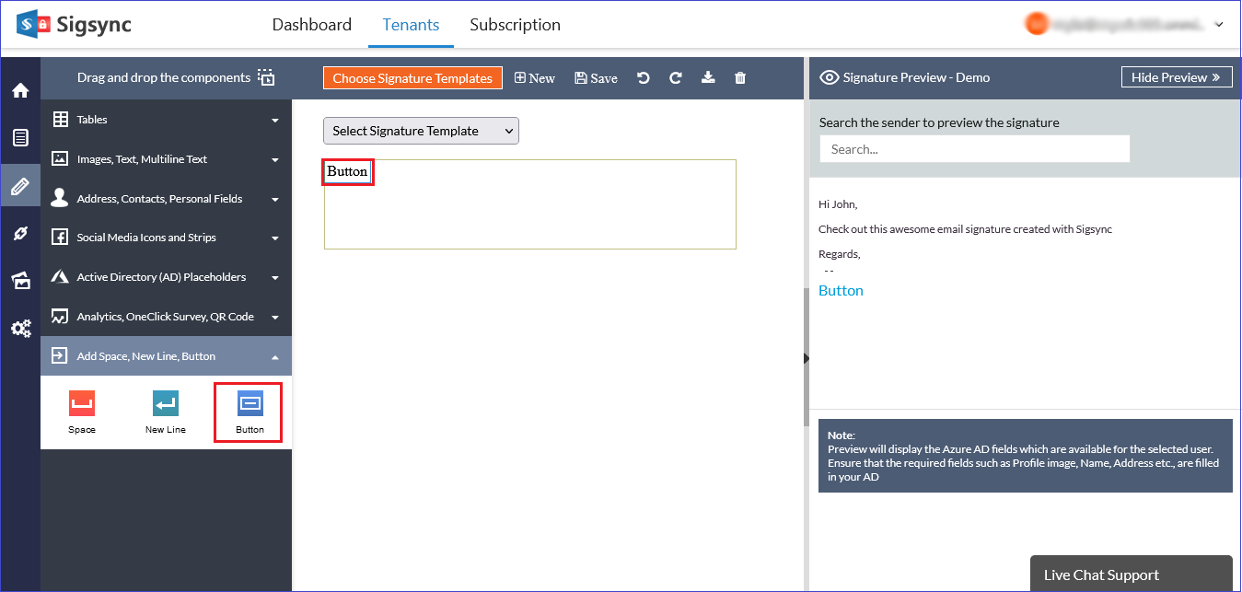
Task: Click the person icon beside Address, Contacts
Action: [60, 198]
